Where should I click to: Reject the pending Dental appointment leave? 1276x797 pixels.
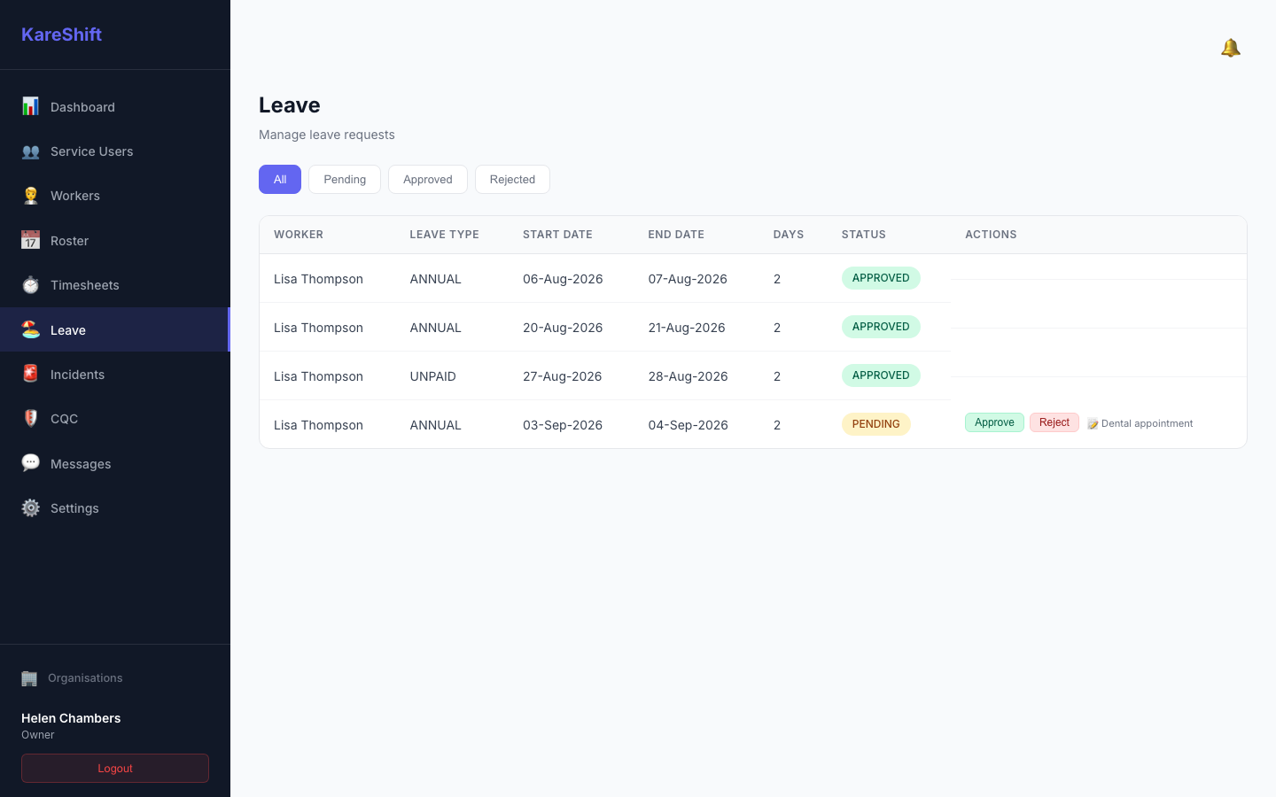[1054, 422]
